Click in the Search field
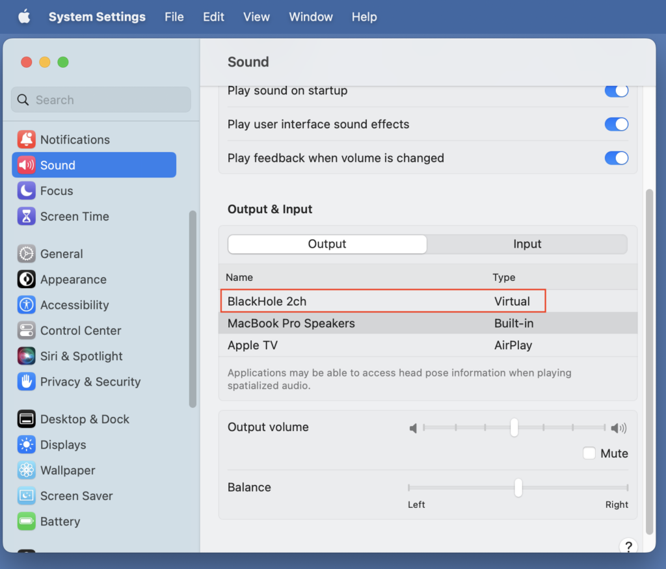Image resolution: width=666 pixels, height=569 pixels. click(101, 99)
